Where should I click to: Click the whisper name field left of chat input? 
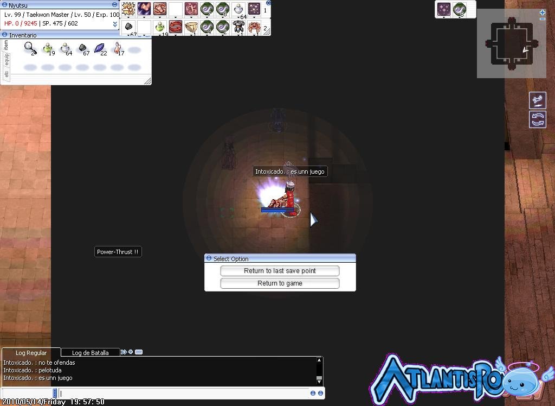28,393
